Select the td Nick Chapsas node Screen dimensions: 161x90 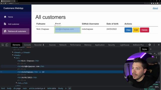tap(28, 61)
